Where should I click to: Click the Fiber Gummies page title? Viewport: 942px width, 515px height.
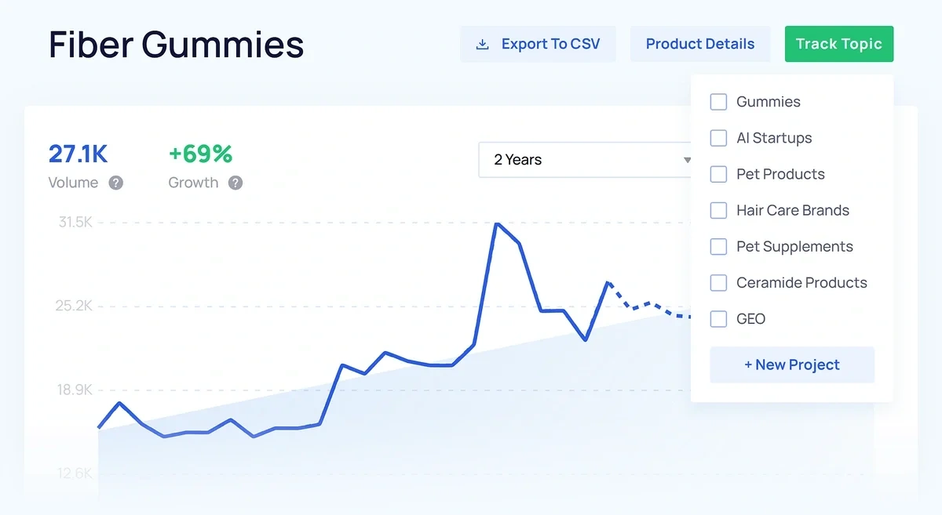pos(175,45)
